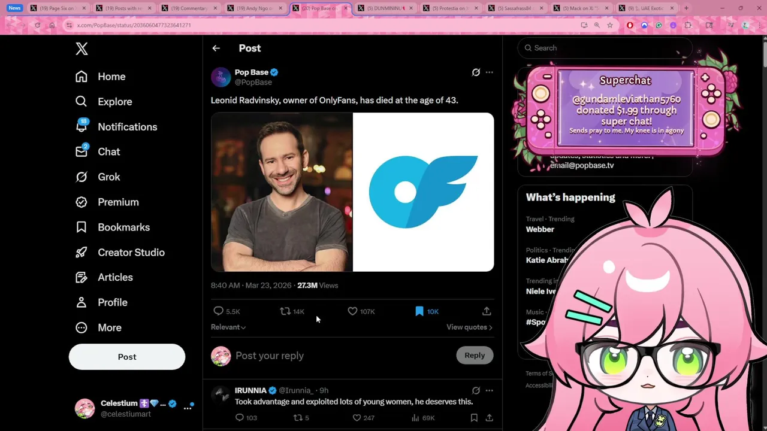Click the X Search box
This screenshot has width=767, height=431.
point(605,48)
